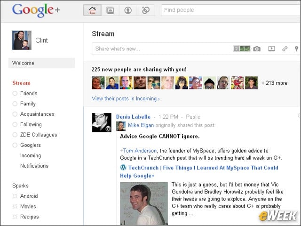Viewport: 301px width, 226px height.
Task: Open the Profile icon in top bar
Action: (128, 10)
